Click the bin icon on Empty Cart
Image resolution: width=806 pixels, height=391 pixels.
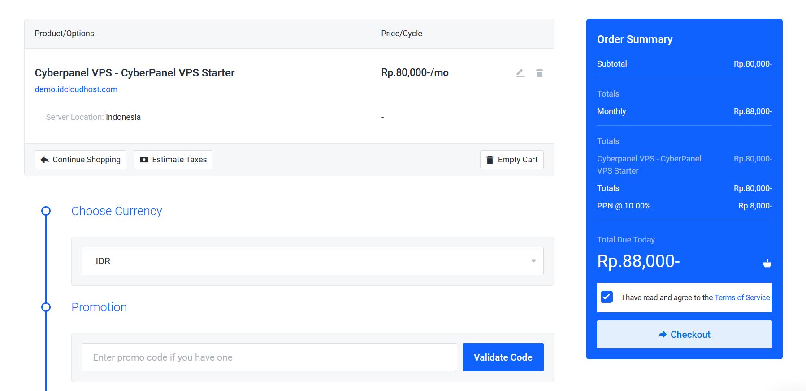point(490,160)
